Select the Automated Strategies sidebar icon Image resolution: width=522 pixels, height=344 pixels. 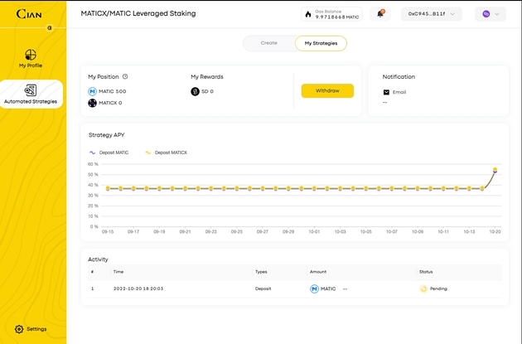click(x=31, y=90)
